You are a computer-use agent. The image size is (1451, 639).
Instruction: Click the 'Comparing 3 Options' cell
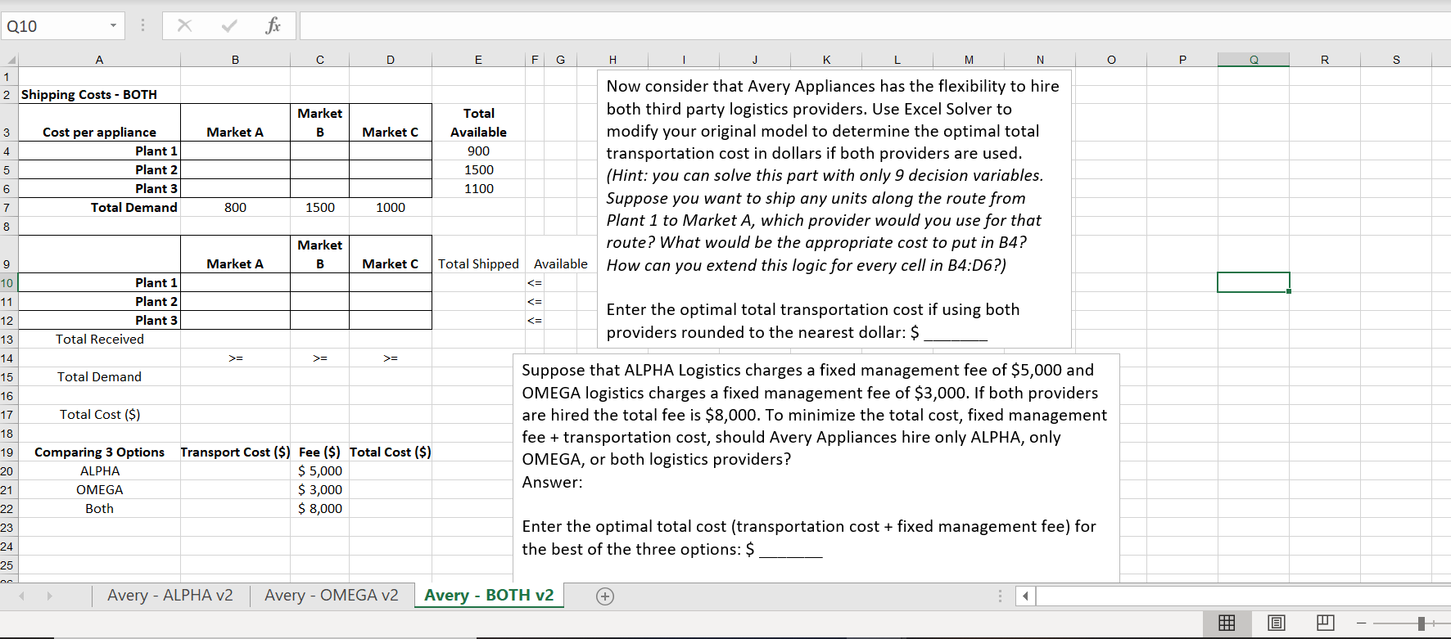pos(99,452)
